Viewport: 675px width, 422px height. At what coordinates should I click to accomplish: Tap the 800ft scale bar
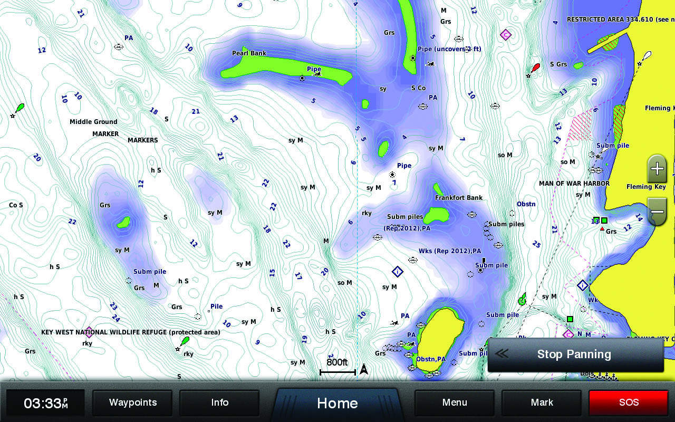tap(337, 366)
